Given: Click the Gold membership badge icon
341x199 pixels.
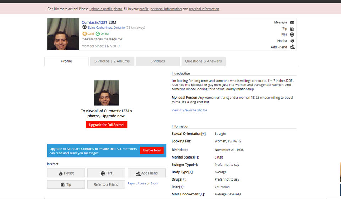Looking at the screenshot, I should [84, 34].
